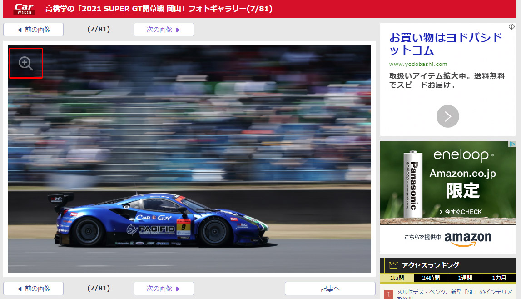The height and width of the screenshot is (299, 521).
Task: Click the www.yodobashi.com link
Action: [418, 64]
